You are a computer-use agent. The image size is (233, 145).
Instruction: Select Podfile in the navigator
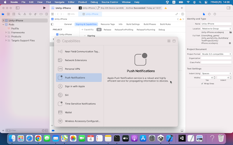(15, 28)
